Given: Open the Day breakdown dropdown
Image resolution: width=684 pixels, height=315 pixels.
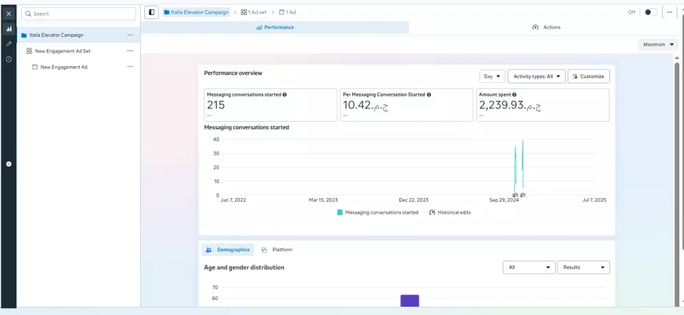Looking at the screenshot, I should [492, 77].
